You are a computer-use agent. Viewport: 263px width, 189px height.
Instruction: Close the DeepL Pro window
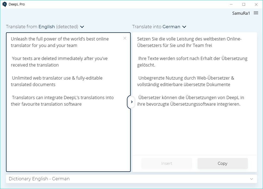click(x=256, y=4)
